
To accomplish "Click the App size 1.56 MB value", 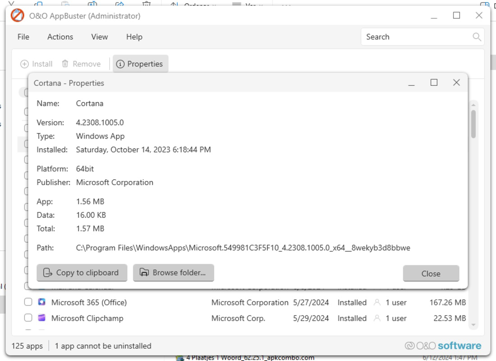I will click(x=90, y=201).
